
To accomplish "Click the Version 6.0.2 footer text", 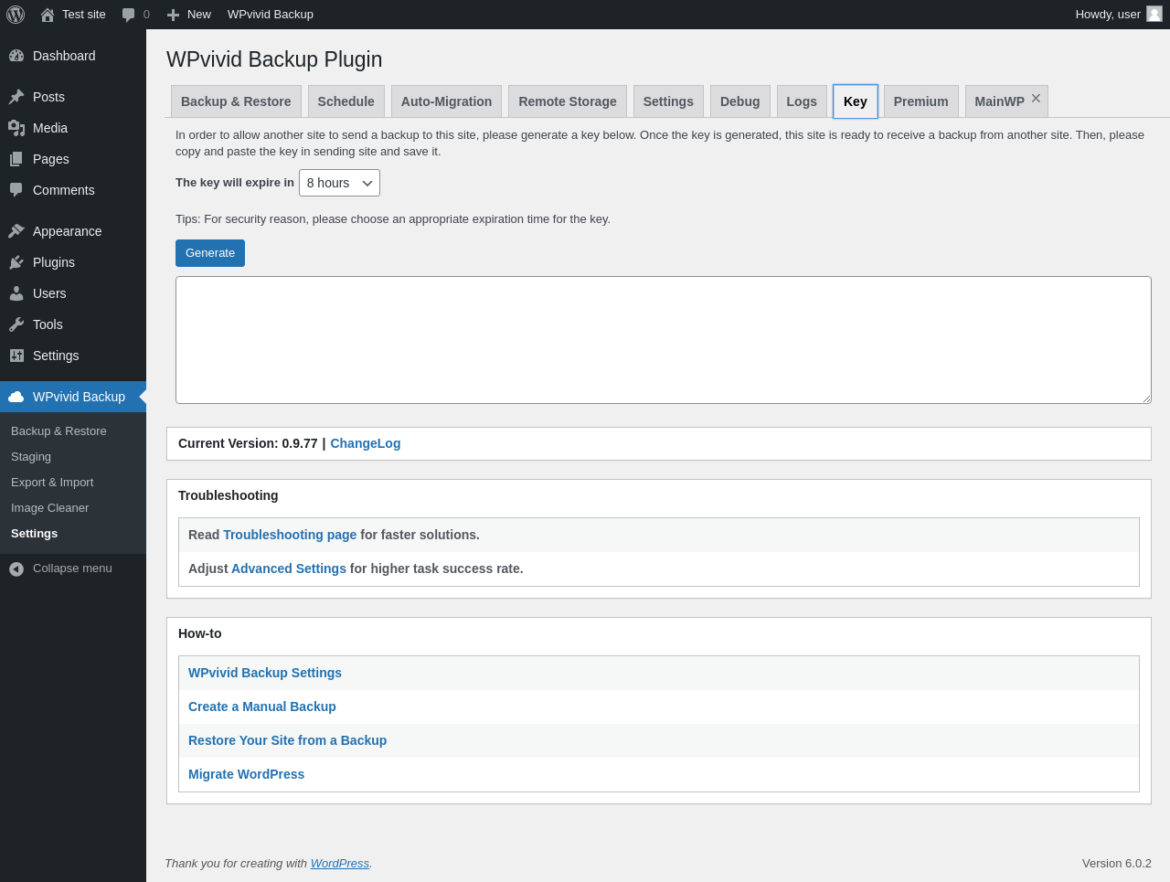I will pyautogui.click(x=1117, y=864).
